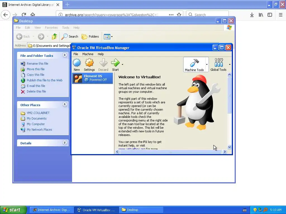Toggle Firefox sidebar icon
Image resolution: width=286 pixels, height=214 pixels.
[x=270, y=15]
